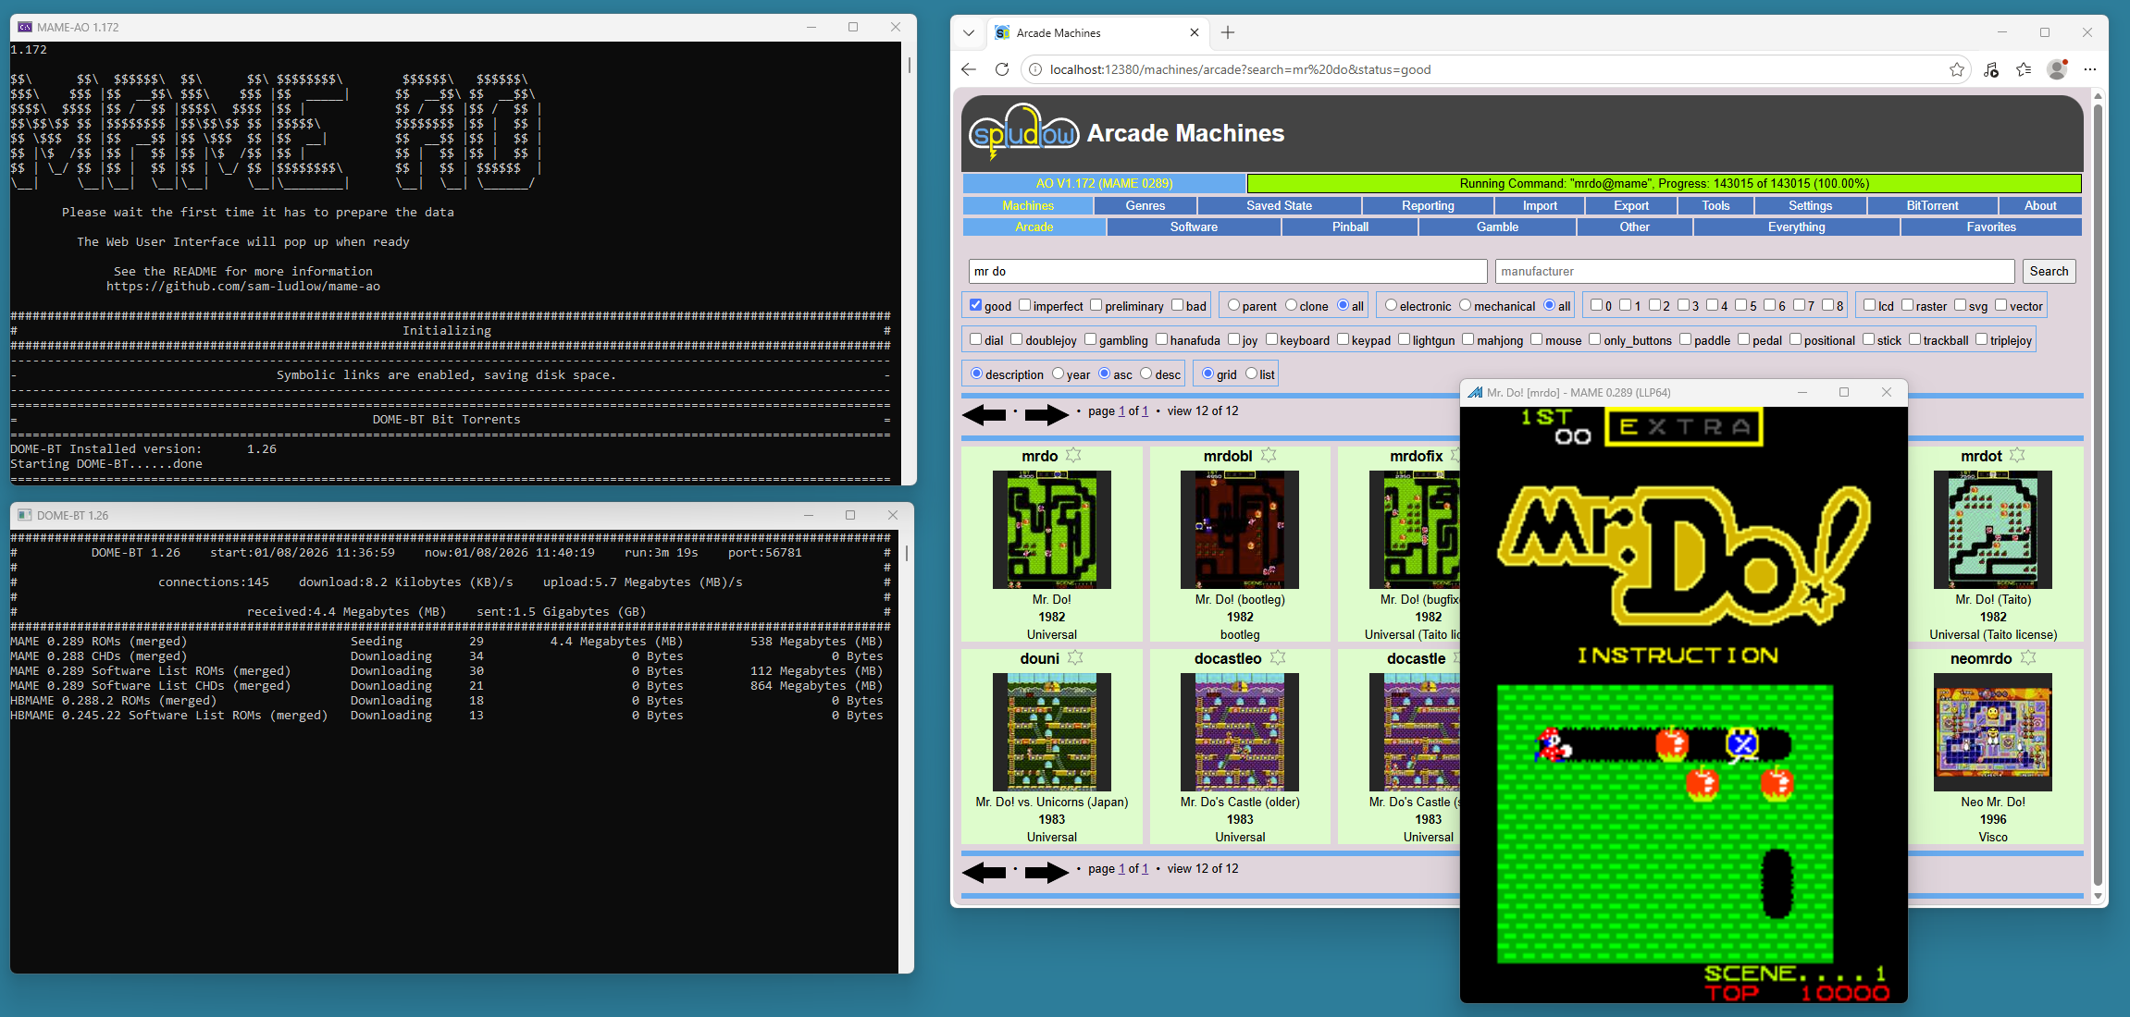
Task: Favorite the docastleo machine with its star
Action: (1278, 657)
